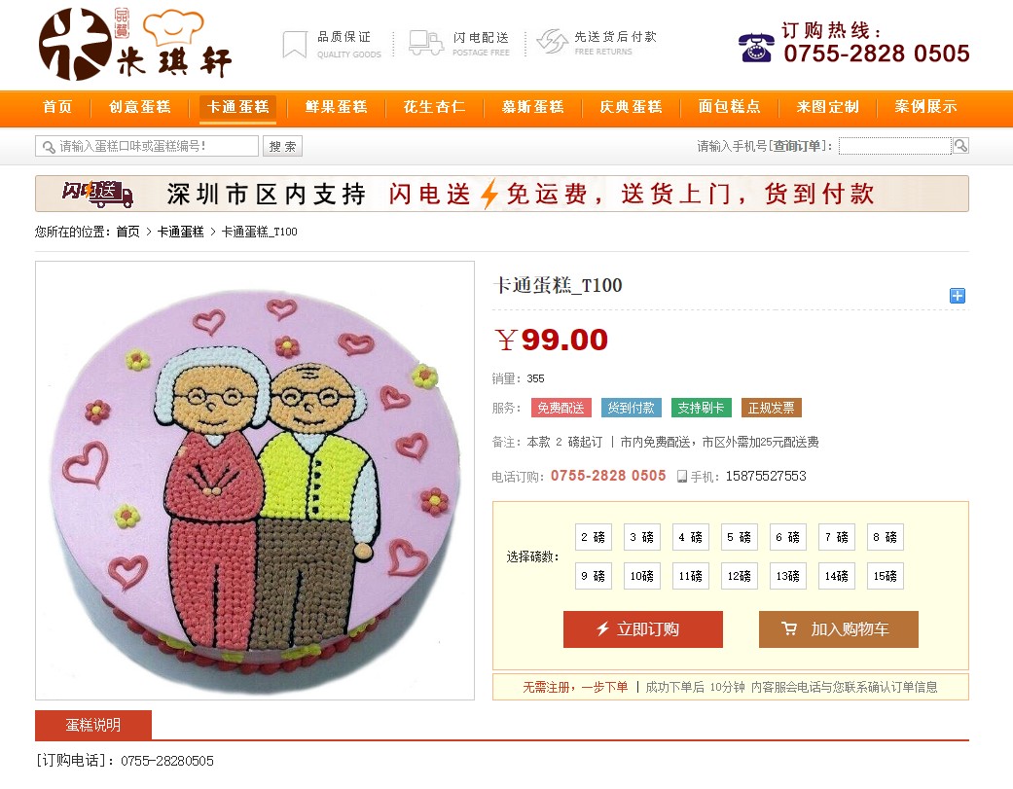Click the mobile phone icon beside 手机
Screen dimensions: 1013x789
coord(681,477)
